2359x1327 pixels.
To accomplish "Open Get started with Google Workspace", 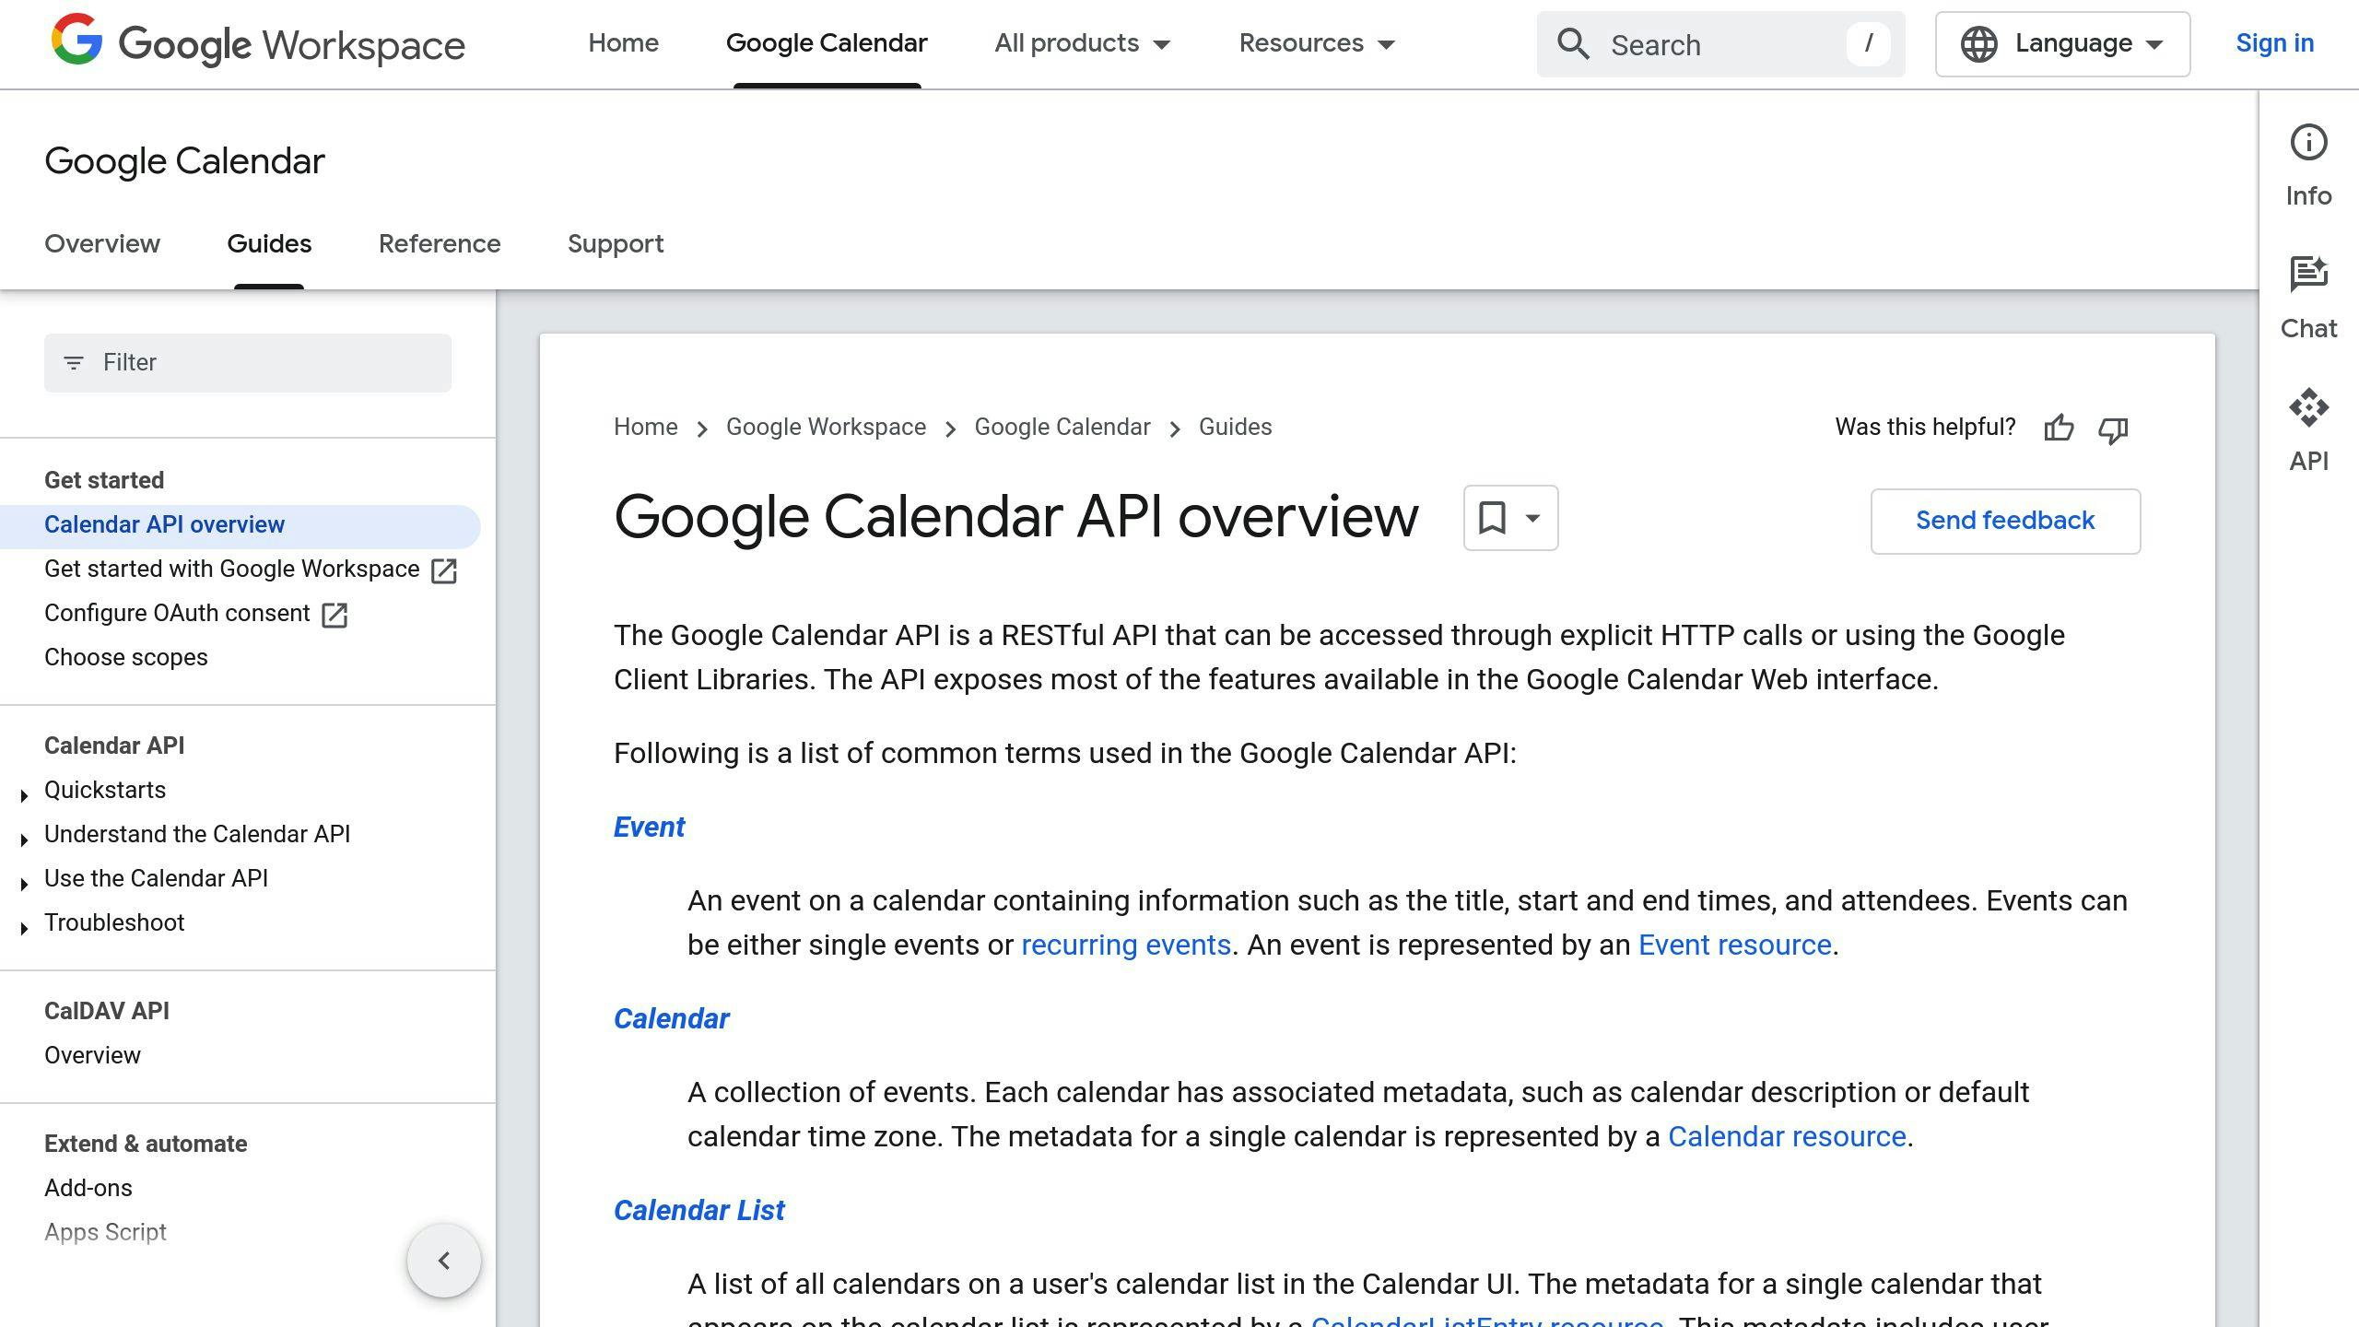I will click(231, 570).
